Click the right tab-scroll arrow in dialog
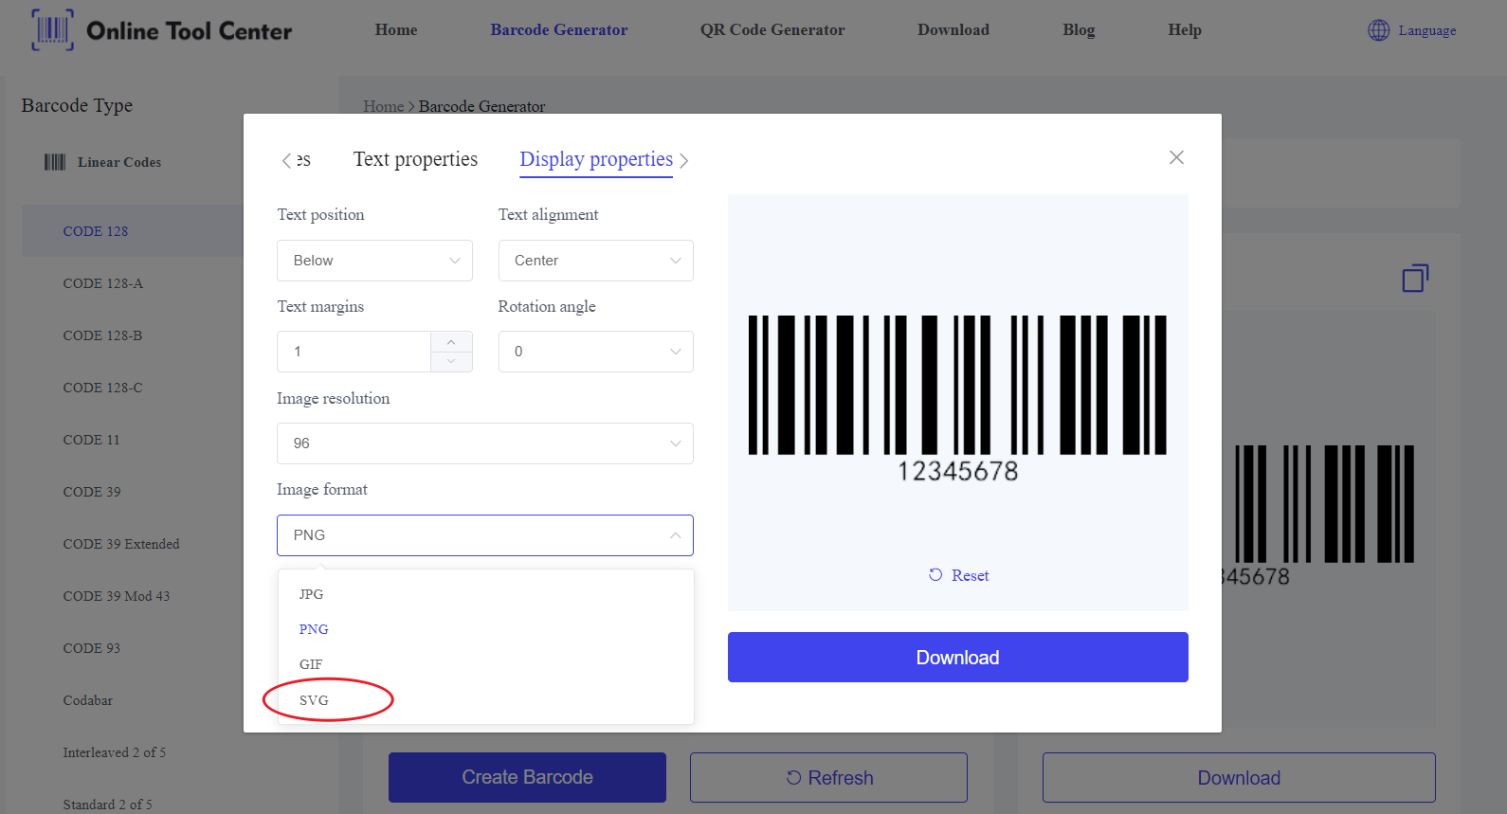This screenshot has width=1507, height=814. pos(683,161)
